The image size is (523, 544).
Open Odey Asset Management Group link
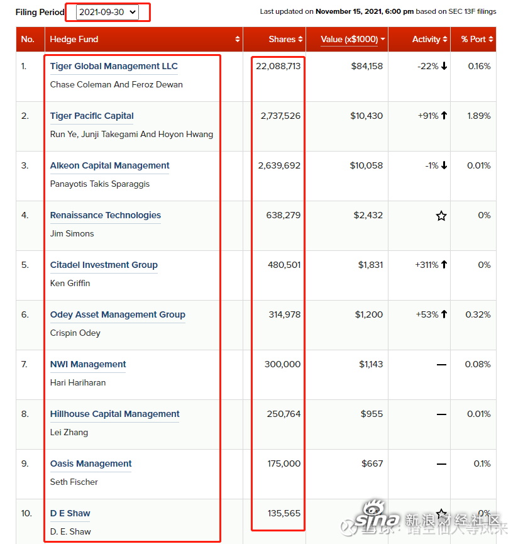click(x=118, y=314)
